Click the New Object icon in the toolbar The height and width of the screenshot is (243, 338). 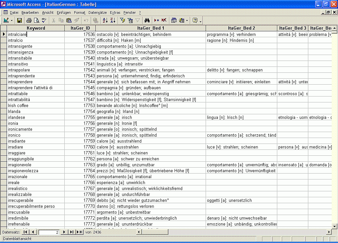(x=182, y=20)
